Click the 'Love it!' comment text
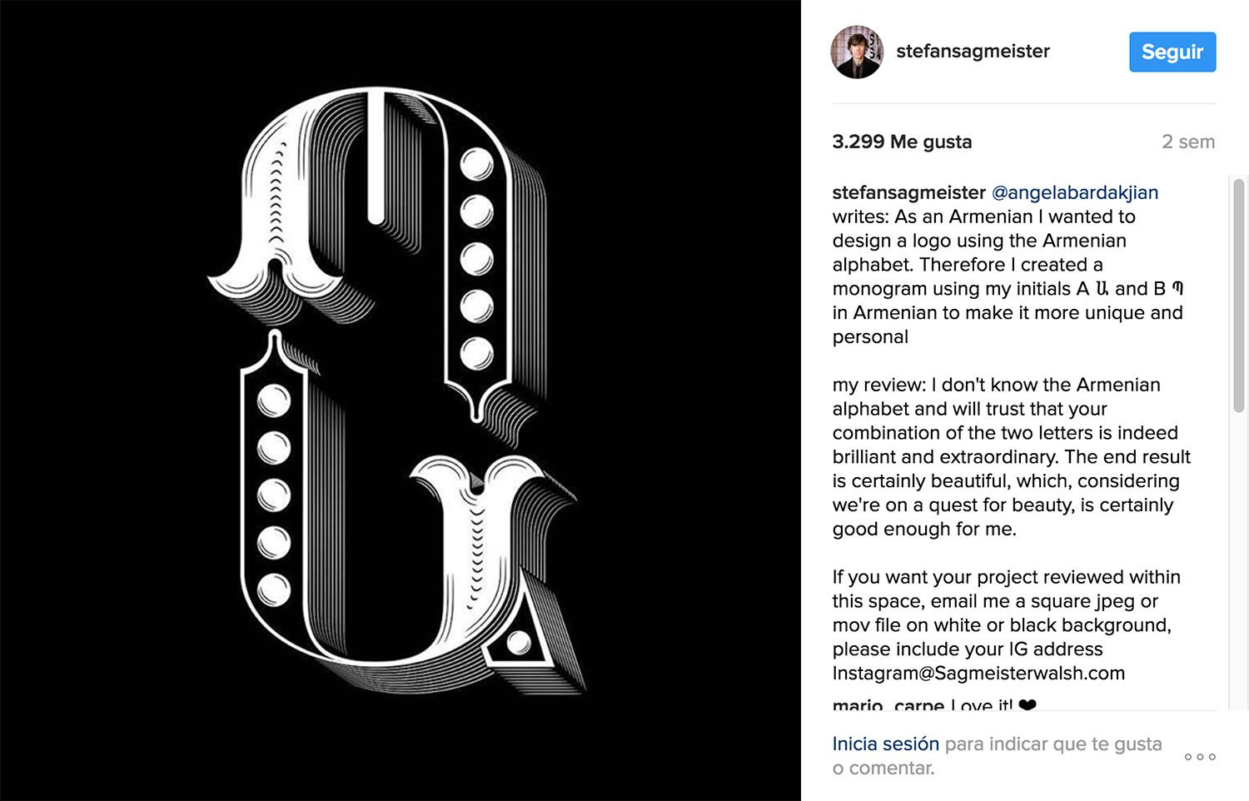1249x801 pixels. point(981,704)
